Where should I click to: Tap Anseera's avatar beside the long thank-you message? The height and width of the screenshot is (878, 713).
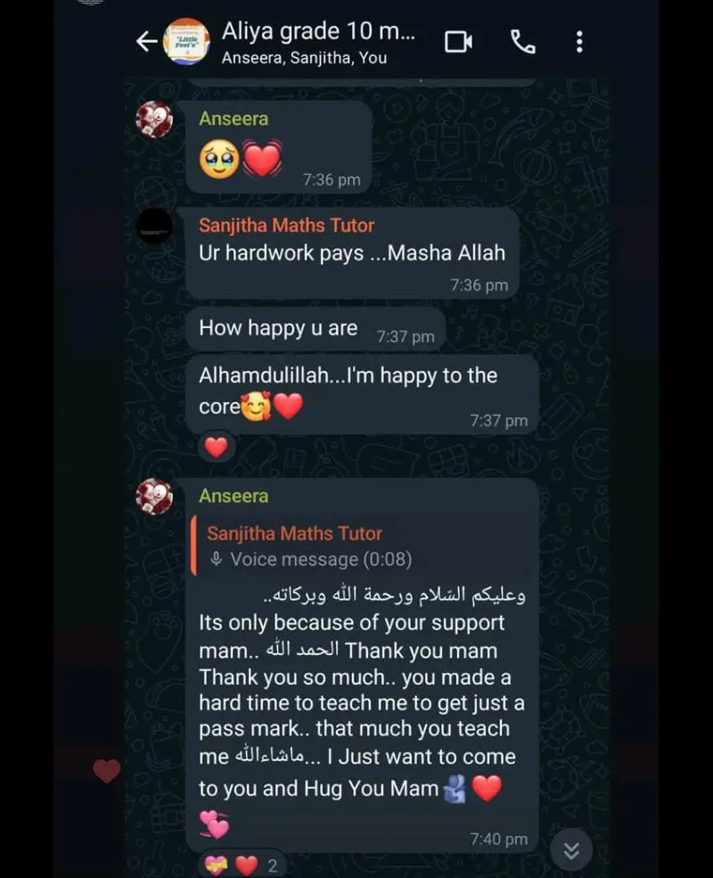click(154, 496)
